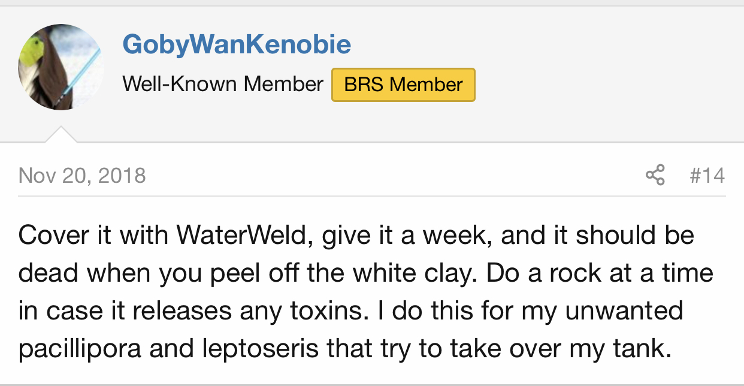Click the Well-Known Member title text

[x=223, y=85]
